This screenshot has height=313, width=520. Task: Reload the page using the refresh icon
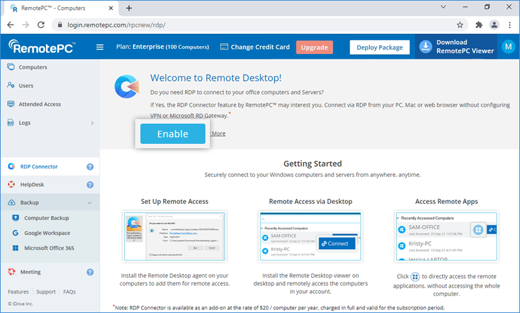tap(42, 25)
